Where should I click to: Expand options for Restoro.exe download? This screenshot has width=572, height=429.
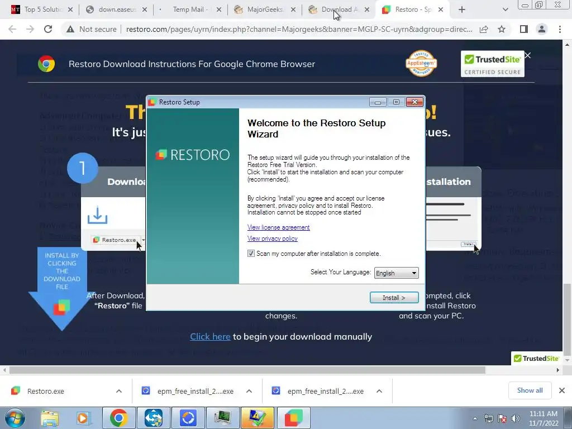coord(119,391)
